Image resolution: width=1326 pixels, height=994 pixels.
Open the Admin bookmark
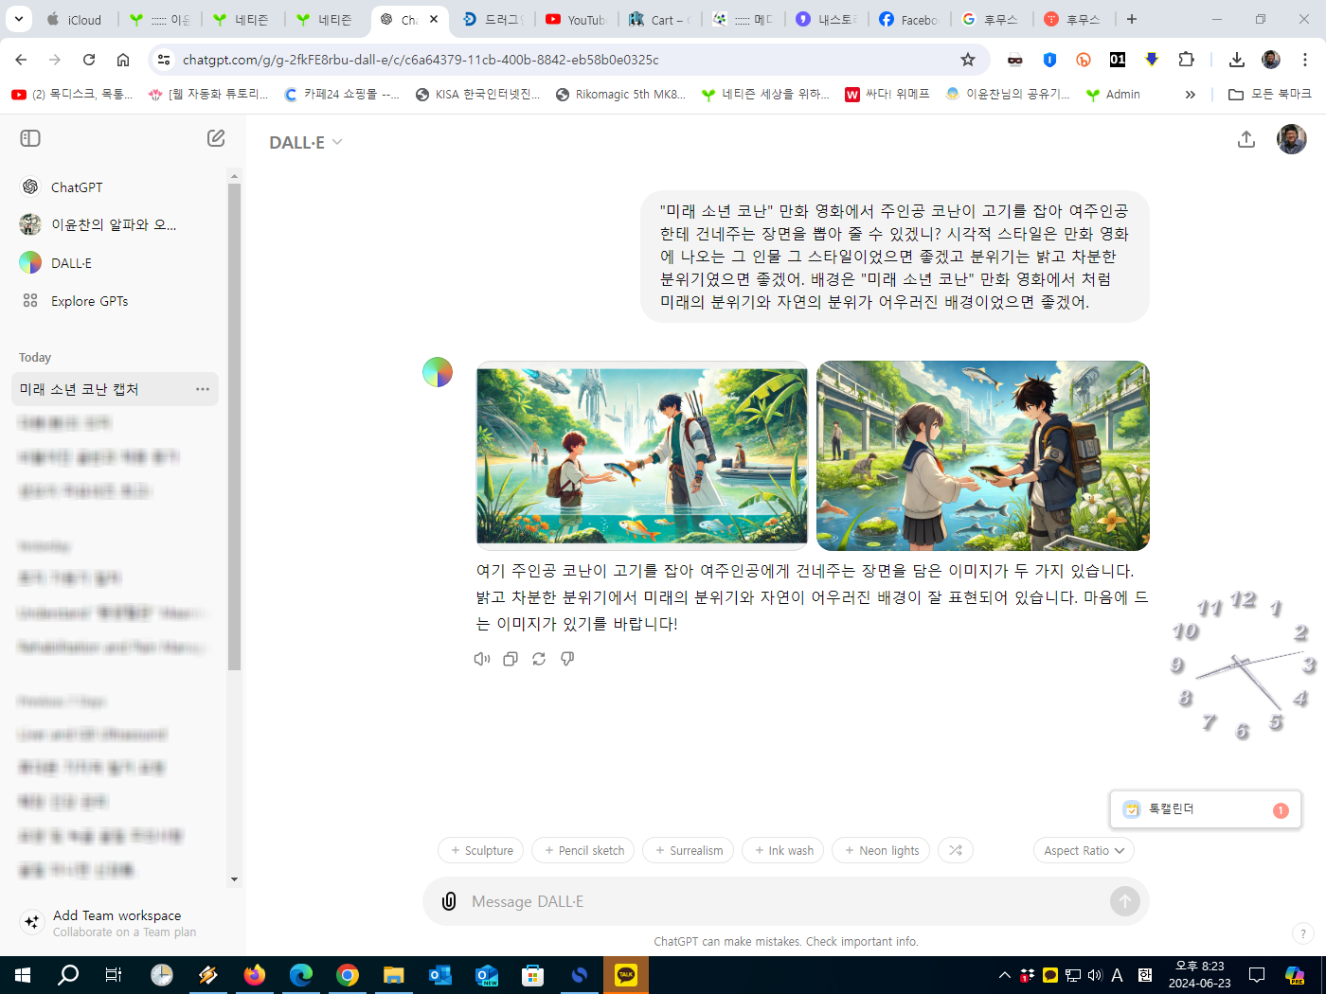(1113, 95)
